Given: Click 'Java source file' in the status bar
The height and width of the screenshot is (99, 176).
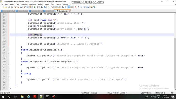Looking at the screenshot, I should coord(5,93).
